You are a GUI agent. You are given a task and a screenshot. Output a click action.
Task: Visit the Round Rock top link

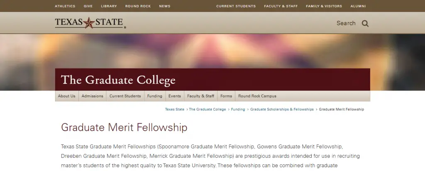(138, 6)
